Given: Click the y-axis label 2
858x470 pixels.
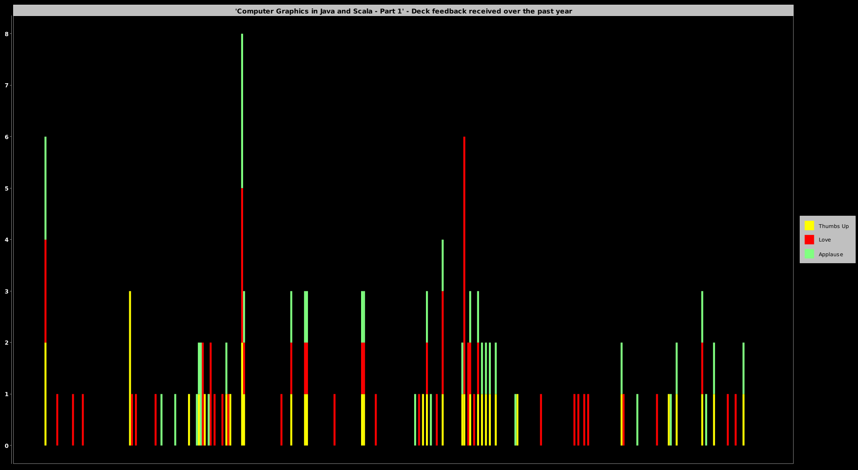Looking at the screenshot, I should (7, 343).
